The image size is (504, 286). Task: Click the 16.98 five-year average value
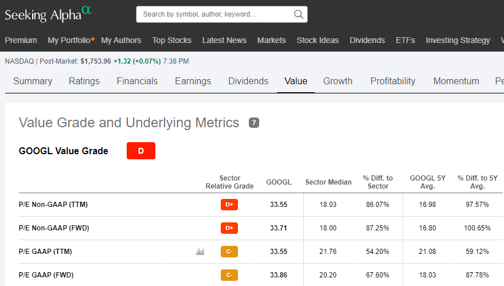428,205
